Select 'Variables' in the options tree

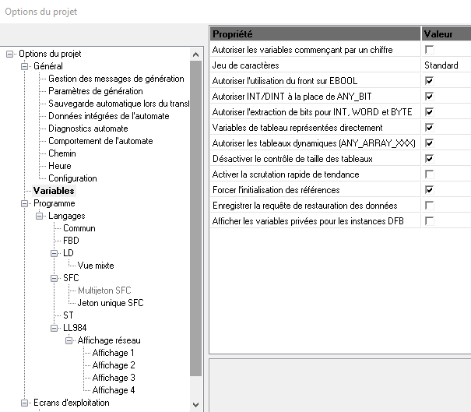[x=54, y=191]
